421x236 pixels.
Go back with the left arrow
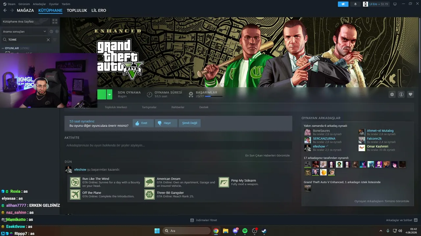click(x=5, y=10)
